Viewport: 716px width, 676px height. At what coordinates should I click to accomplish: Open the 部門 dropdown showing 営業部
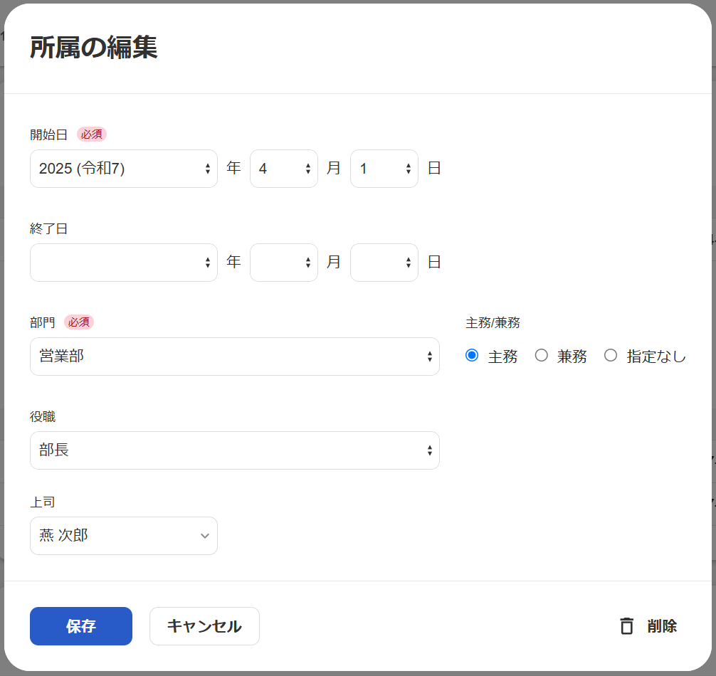tap(234, 357)
